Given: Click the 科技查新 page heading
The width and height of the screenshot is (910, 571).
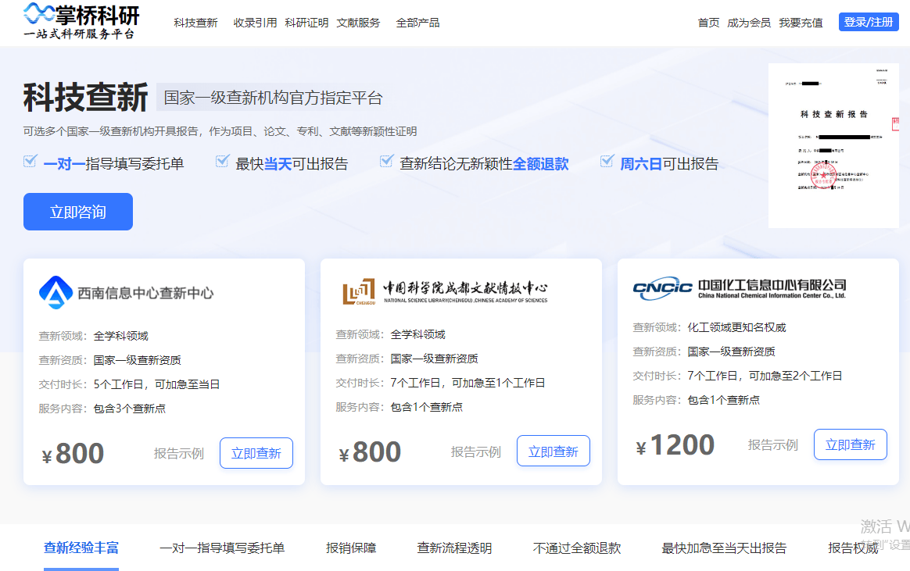Looking at the screenshot, I should pos(86,97).
